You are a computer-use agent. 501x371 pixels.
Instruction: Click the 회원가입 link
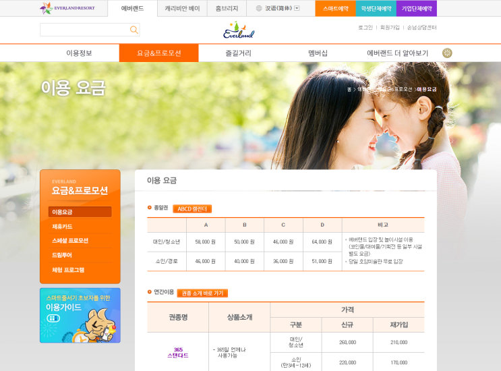tap(390, 28)
